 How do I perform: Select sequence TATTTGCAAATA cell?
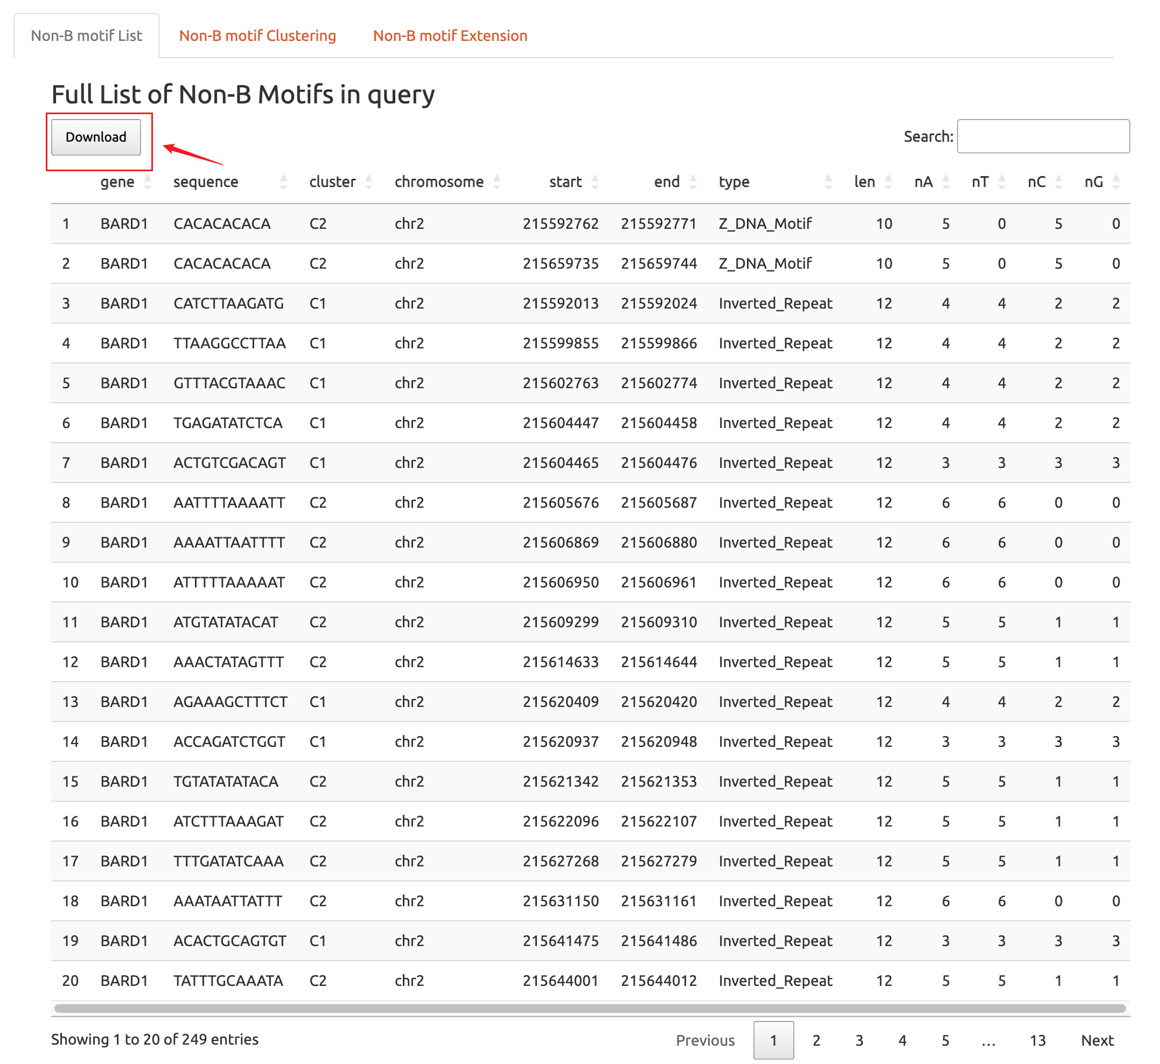click(228, 981)
